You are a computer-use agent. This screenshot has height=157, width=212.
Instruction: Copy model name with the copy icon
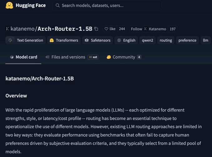point(96,29)
